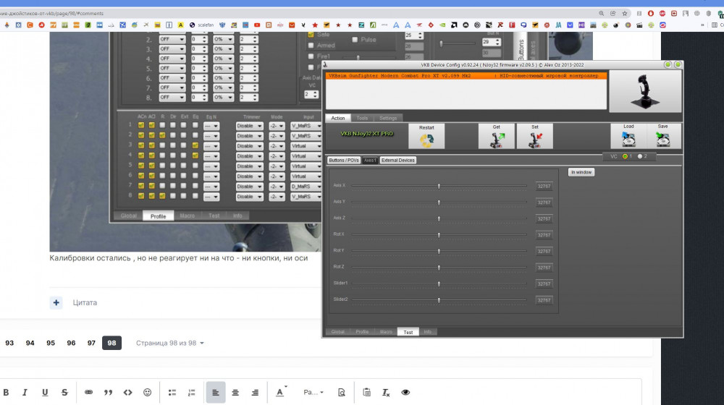This screenshot has width=724, height=405.
Task: Select the VKBsim Gunfighter device list entry
Action: (463, 75)
